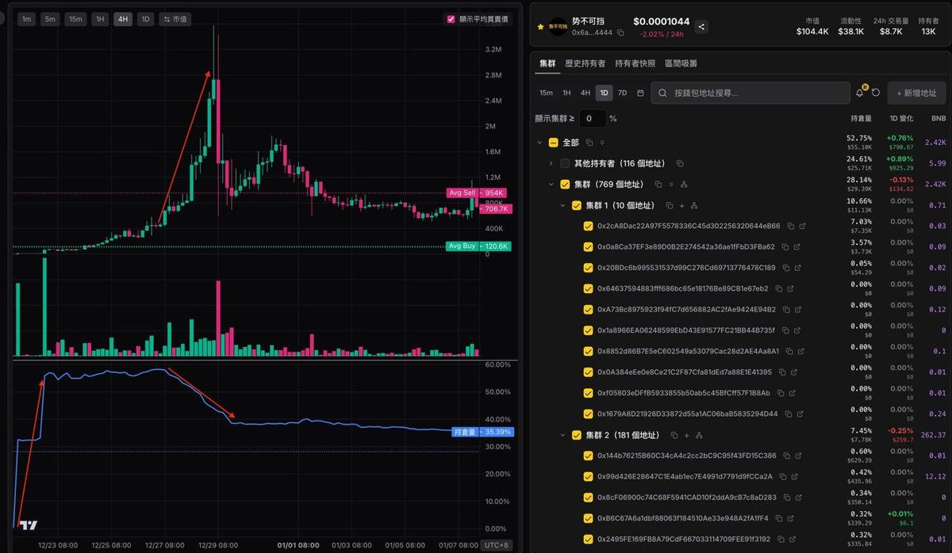952x553 pixels.
Task: Copy icon in 集群 (769 個地址) row
Action: pyautogui.click(x=658, y=185)
